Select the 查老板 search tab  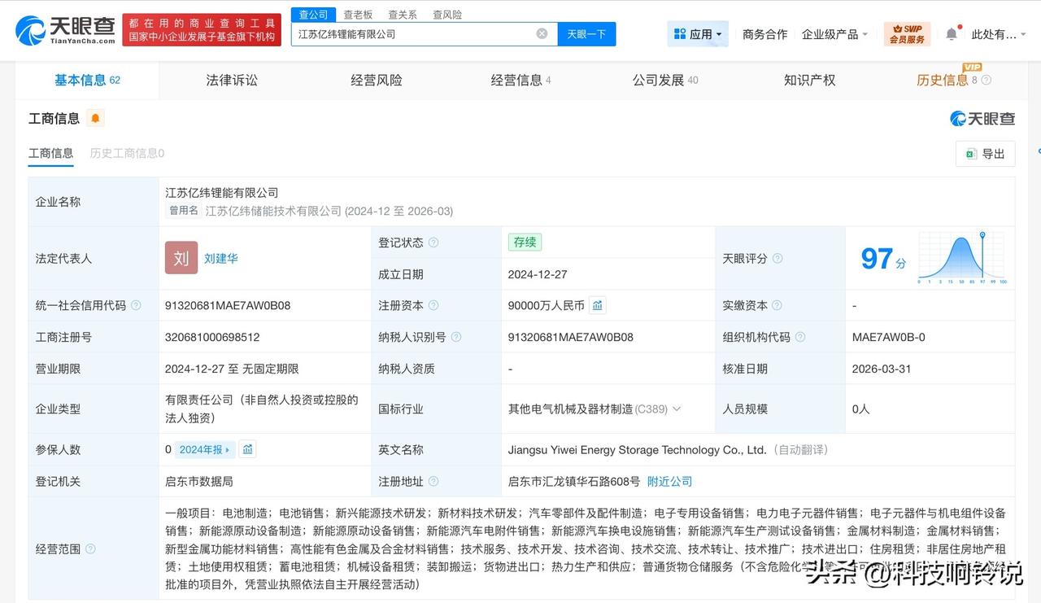click(x=358, y=14)
